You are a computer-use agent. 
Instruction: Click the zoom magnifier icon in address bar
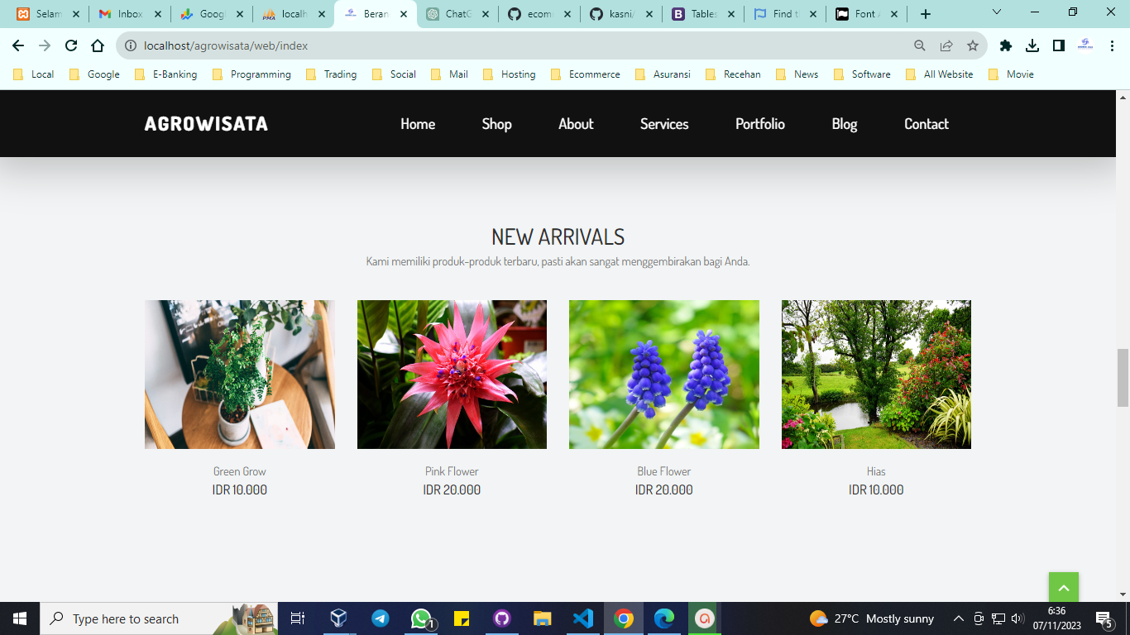coord(920,45)
